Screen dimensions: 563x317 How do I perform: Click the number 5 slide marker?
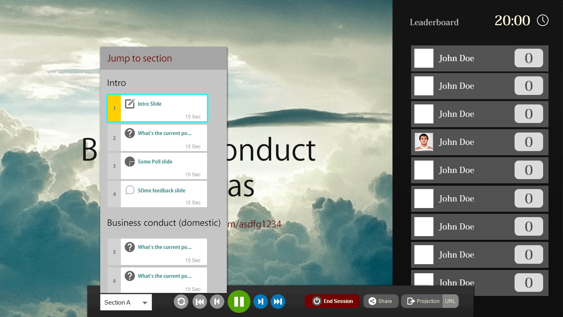[114, 252]
